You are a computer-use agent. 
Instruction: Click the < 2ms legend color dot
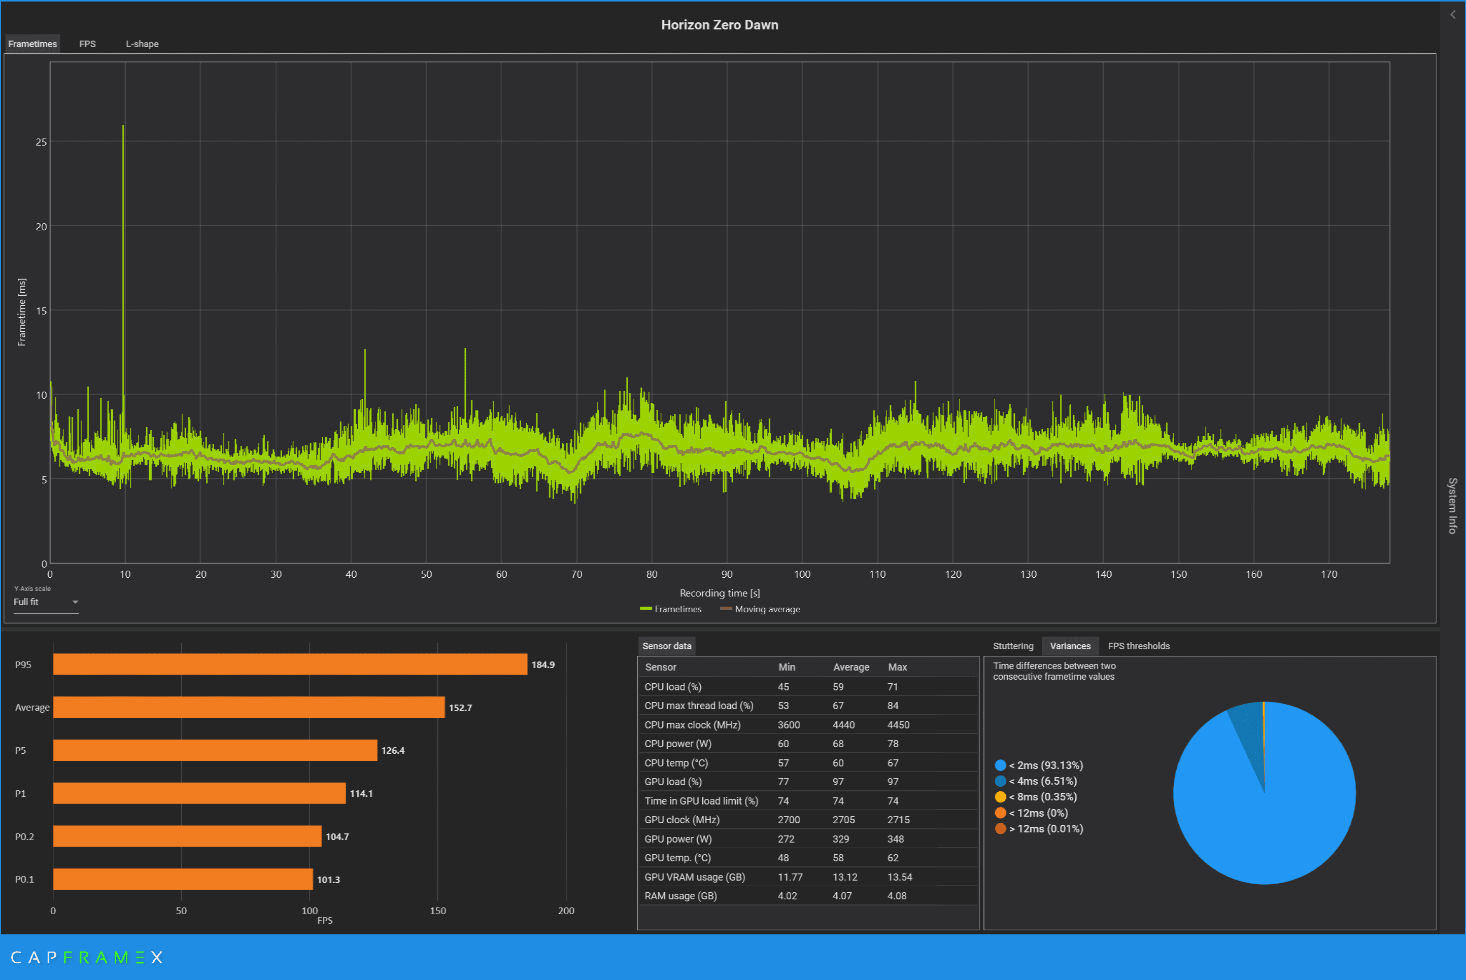click(1000, 765)
